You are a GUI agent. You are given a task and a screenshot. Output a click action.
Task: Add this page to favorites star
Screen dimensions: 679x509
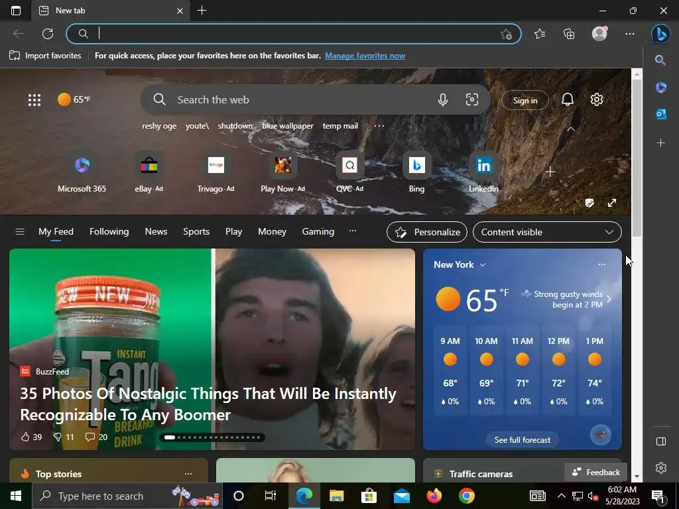click(x=506, y=34)
